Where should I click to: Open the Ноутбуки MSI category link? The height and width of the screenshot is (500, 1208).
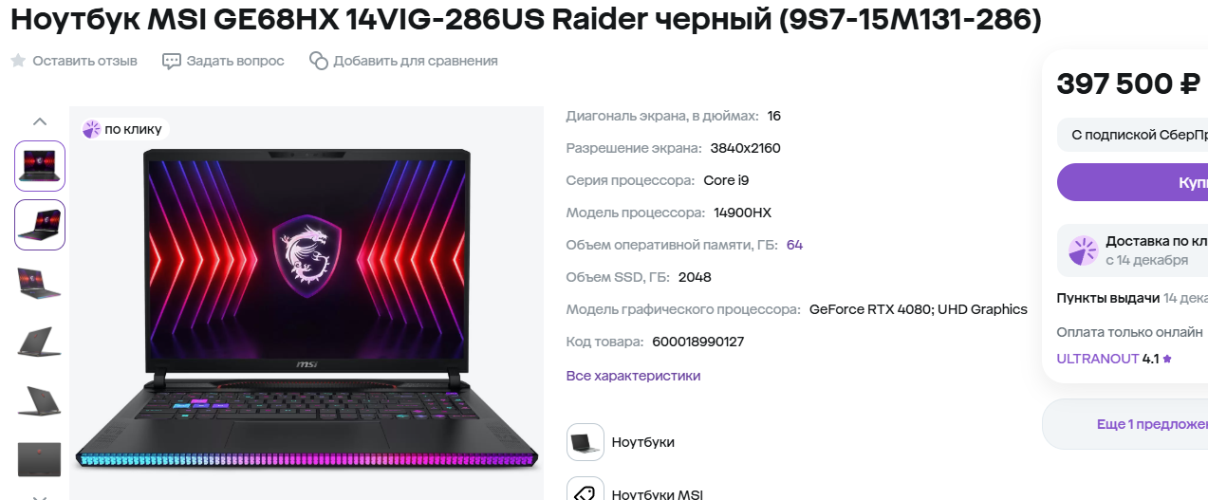(x=657, y=494)
